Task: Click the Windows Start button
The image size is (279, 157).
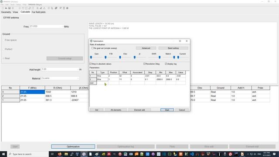Action: (3, 154)
